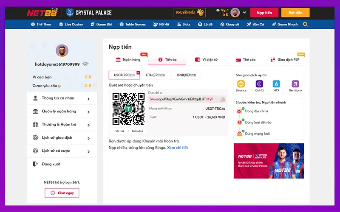The image size is (340, 212).
Task: Open the NET88 Crystal Palace partner banner
Action: pyautogui.click(x=269, y=161)
